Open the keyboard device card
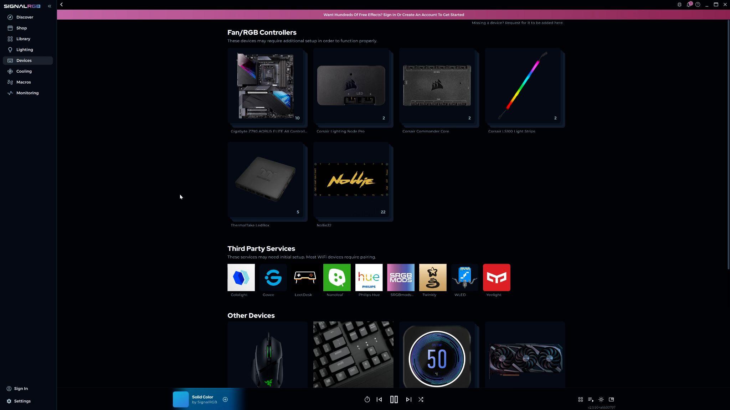 click(353, 354)
